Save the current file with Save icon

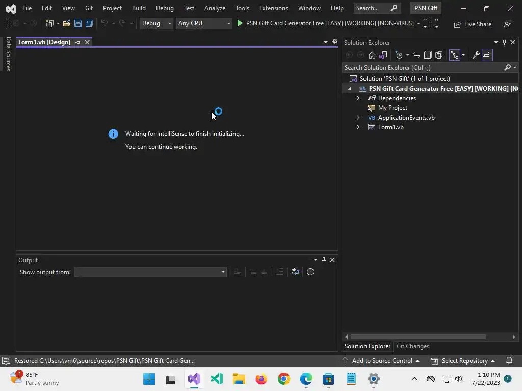pos(78,23)
